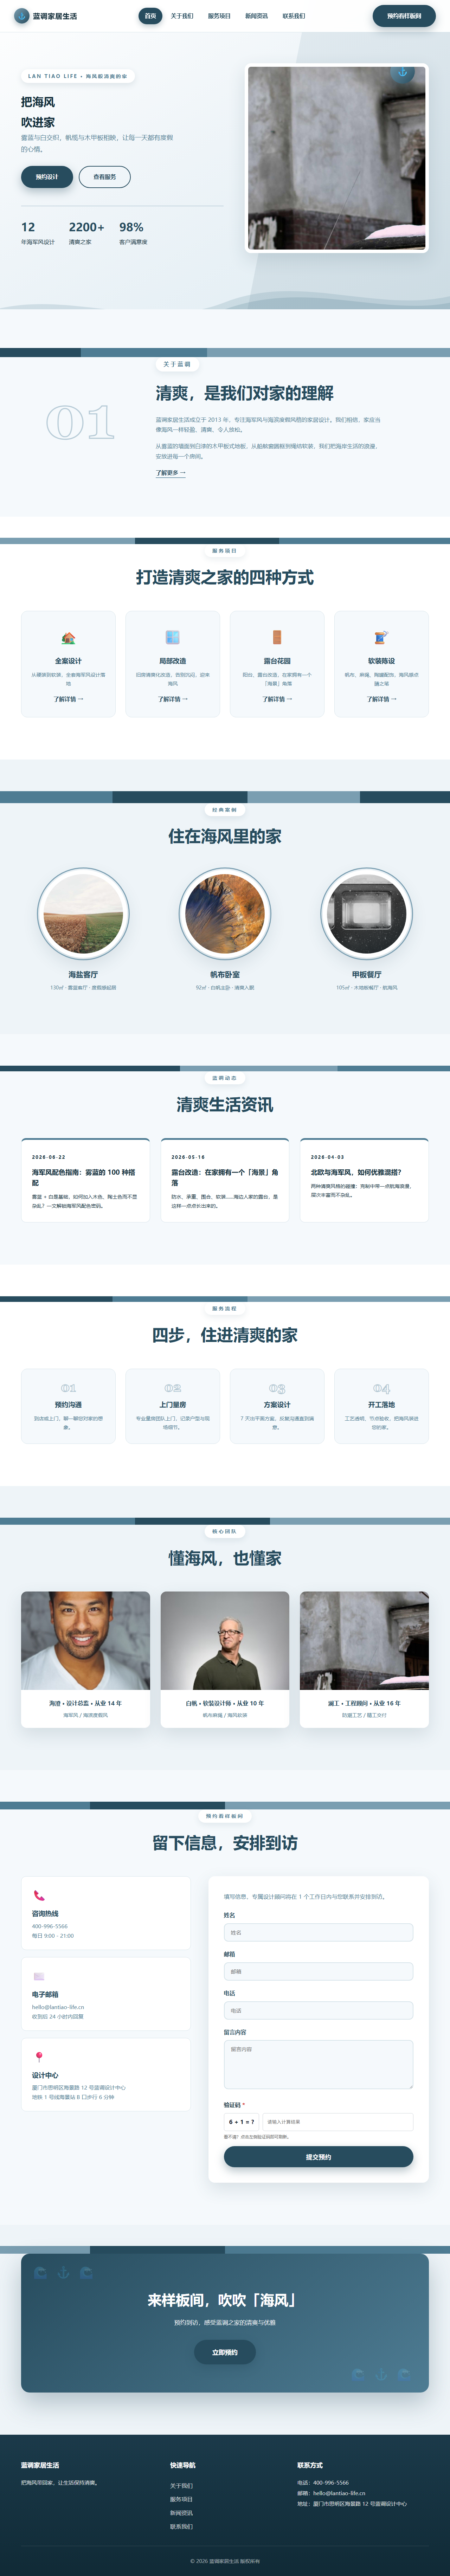Click the 设计中心 address line
The image size is (450, 2576).
[79, 2088]
